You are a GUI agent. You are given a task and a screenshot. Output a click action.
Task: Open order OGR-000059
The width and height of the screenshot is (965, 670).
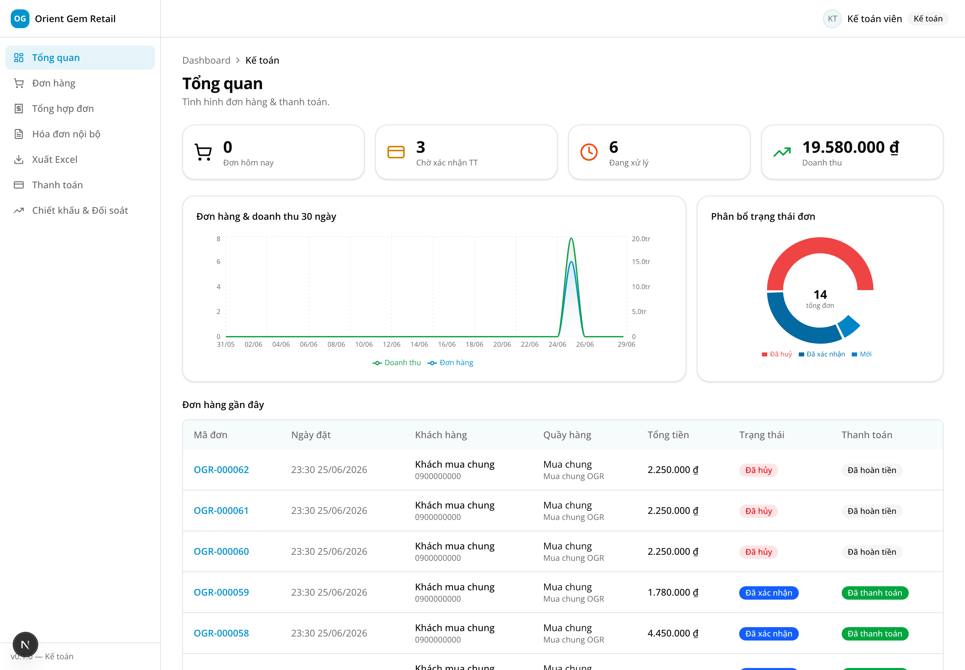click(x=221, y=592)
